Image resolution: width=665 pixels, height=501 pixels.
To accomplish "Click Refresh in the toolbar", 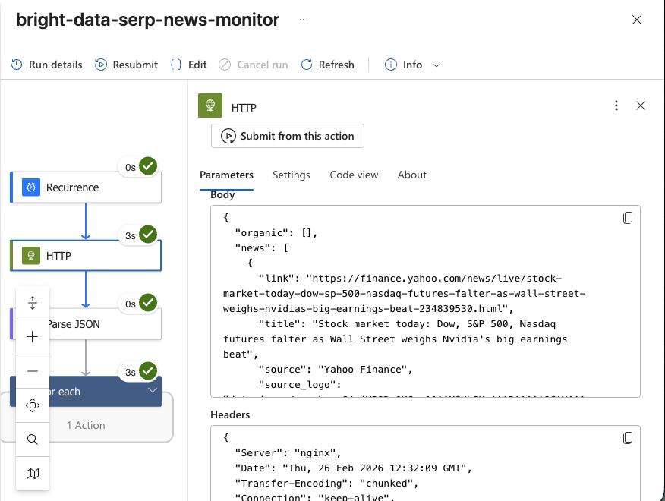I will pos(328,65).
